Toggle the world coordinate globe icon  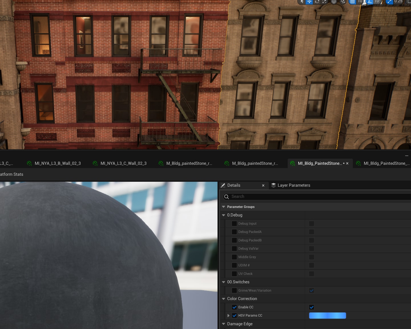(x=334, y=1)
